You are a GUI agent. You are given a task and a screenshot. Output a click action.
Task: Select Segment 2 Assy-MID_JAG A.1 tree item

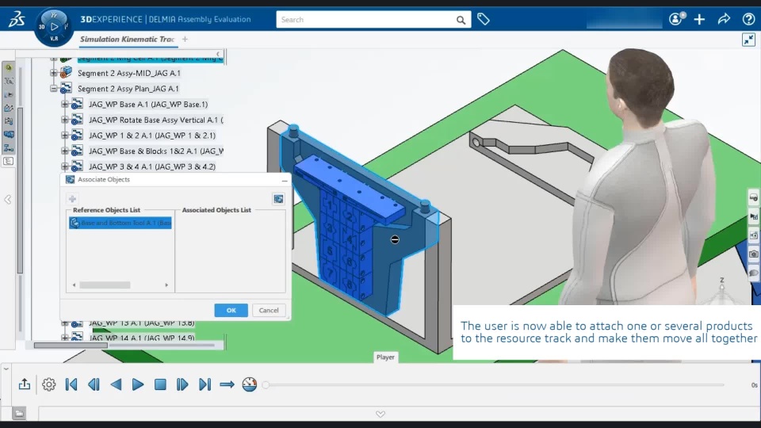128,73
